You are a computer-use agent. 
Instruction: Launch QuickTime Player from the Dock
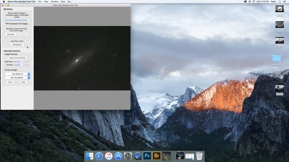137,156
